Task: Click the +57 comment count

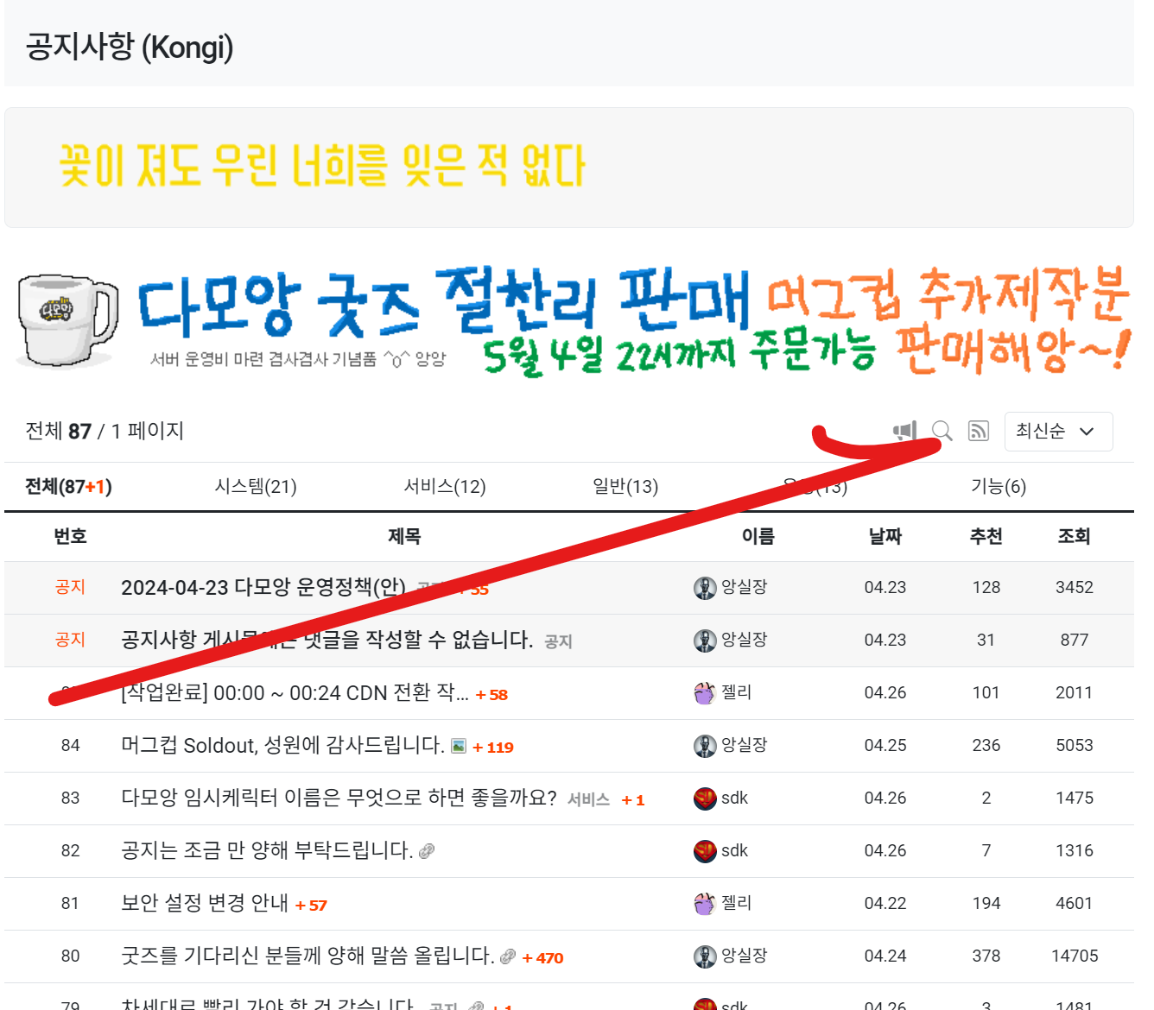Action: pos(311,906)
